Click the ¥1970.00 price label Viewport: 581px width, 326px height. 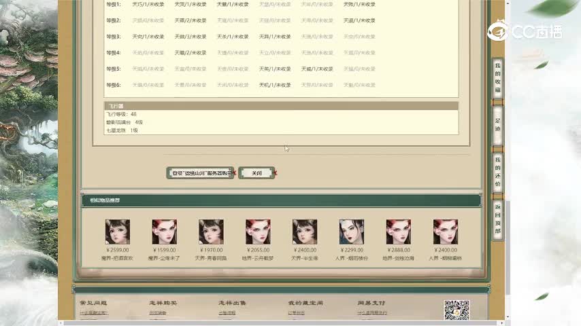point(211,250)
